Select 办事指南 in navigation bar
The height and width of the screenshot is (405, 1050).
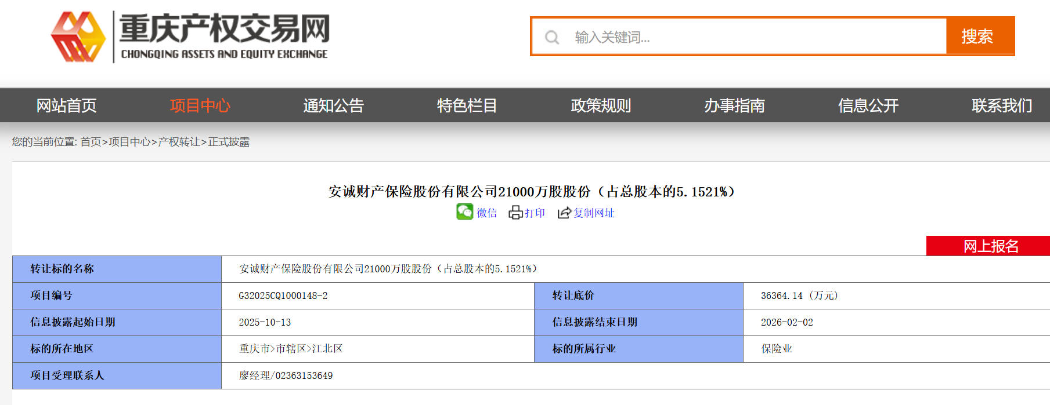(x=735, y=105)
